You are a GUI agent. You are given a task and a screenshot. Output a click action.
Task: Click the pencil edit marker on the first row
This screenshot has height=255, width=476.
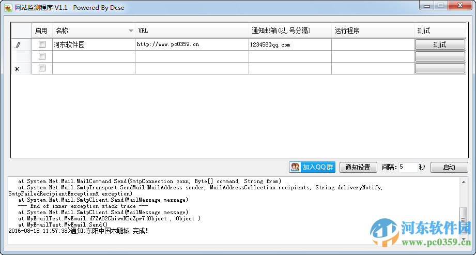[18, 46]
